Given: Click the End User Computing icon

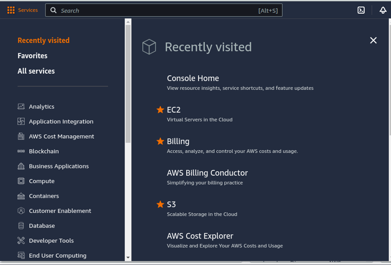Looking at the screenshot, I should point(21,256).
